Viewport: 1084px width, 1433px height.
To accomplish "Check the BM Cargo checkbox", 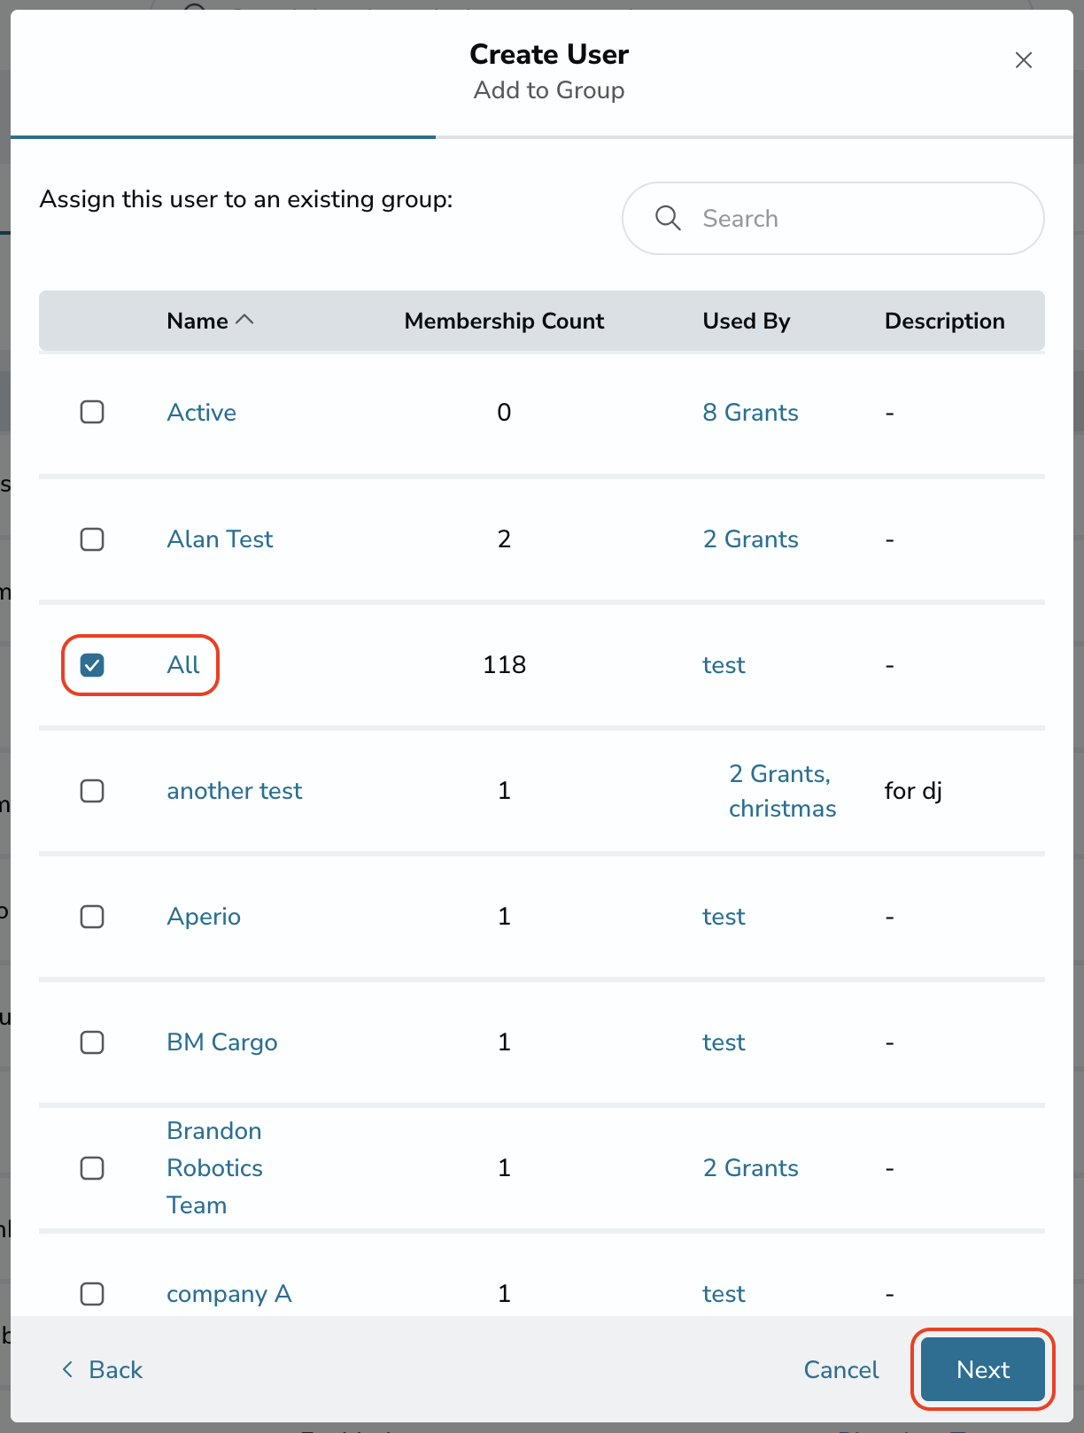I will pos(92,1042).
